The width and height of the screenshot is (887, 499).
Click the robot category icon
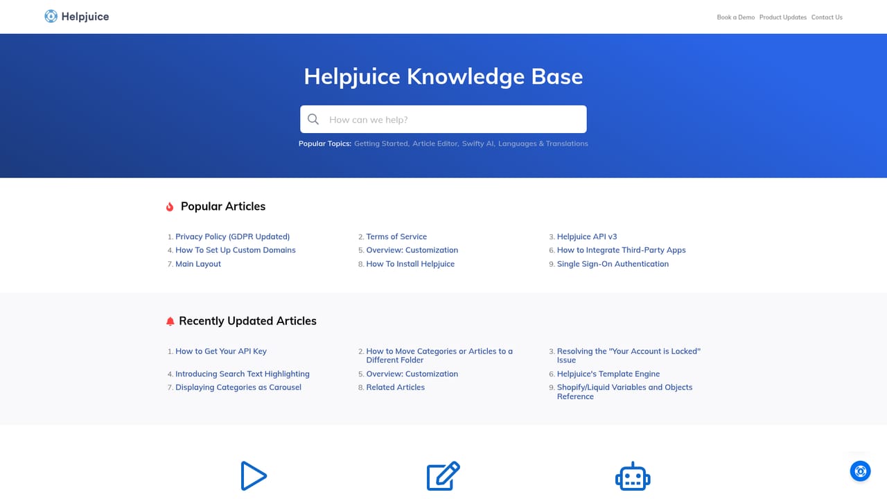pyautogui.click(x=633, y=477)
